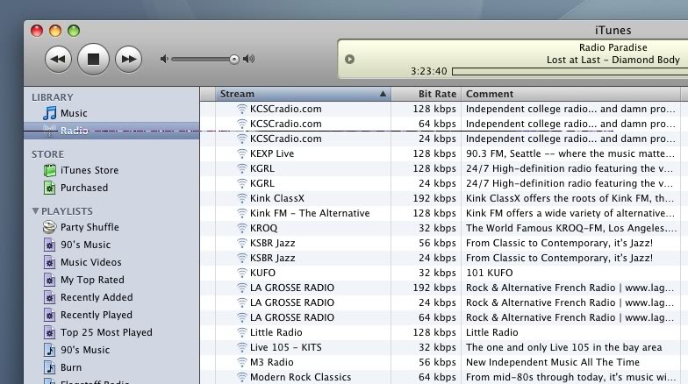Screen dimensions: 688x384
Task: Click the KEXP Live stream antenna icon
Action: tap(242, 153)
